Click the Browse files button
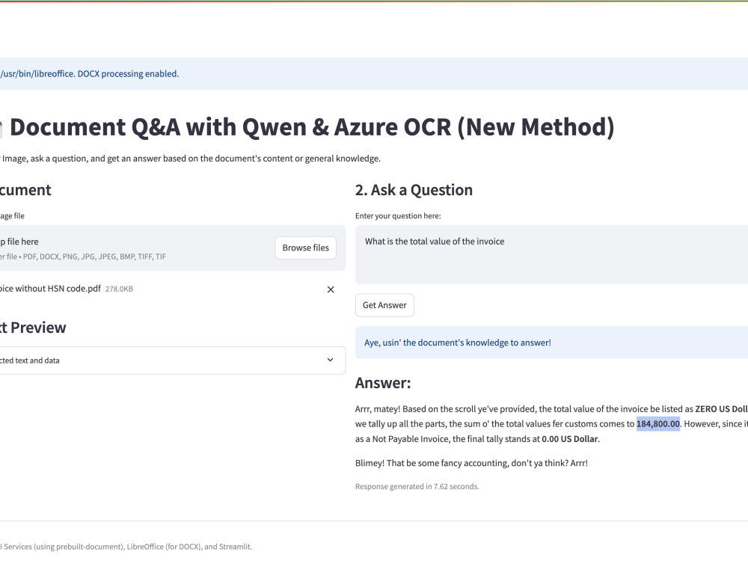 [305, 248]
